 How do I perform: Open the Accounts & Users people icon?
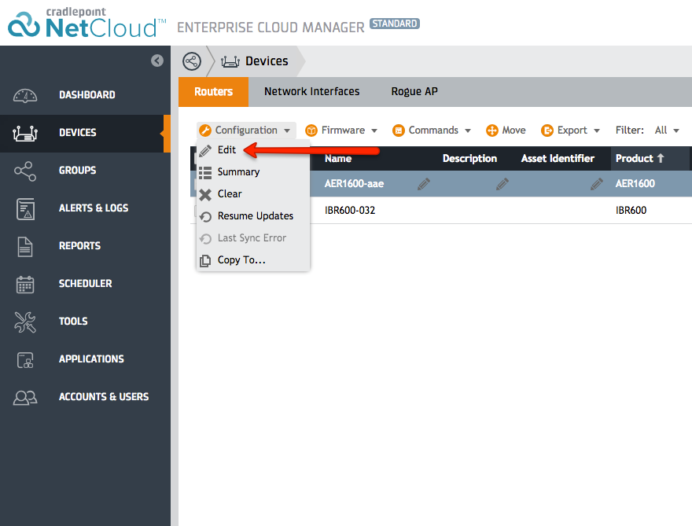pos(25,398)
